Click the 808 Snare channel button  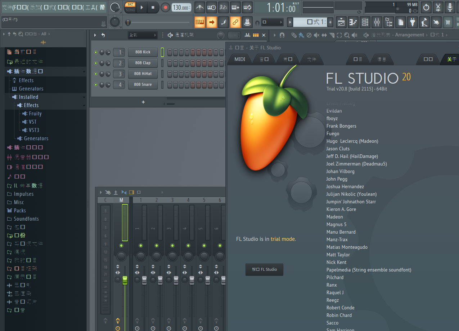[x=143, y=85]
